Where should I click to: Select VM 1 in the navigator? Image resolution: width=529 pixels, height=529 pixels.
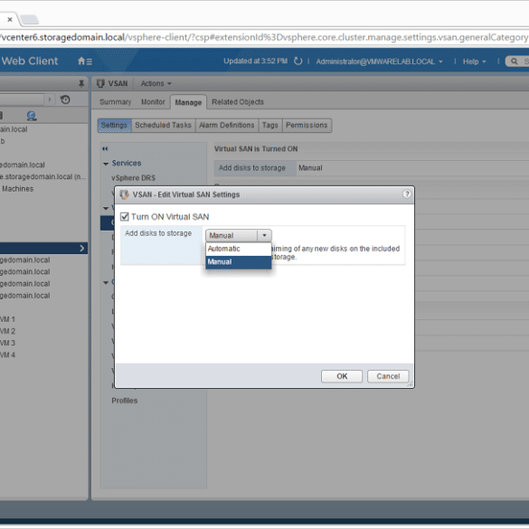(x=7, y=319)
